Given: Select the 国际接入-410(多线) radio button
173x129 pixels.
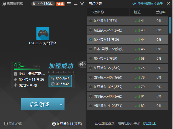Looking at the screenshot, I should 90,106.
